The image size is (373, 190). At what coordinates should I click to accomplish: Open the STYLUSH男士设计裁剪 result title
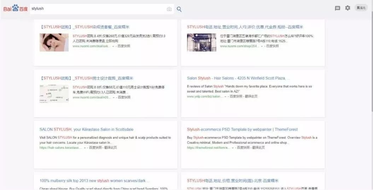86,78
